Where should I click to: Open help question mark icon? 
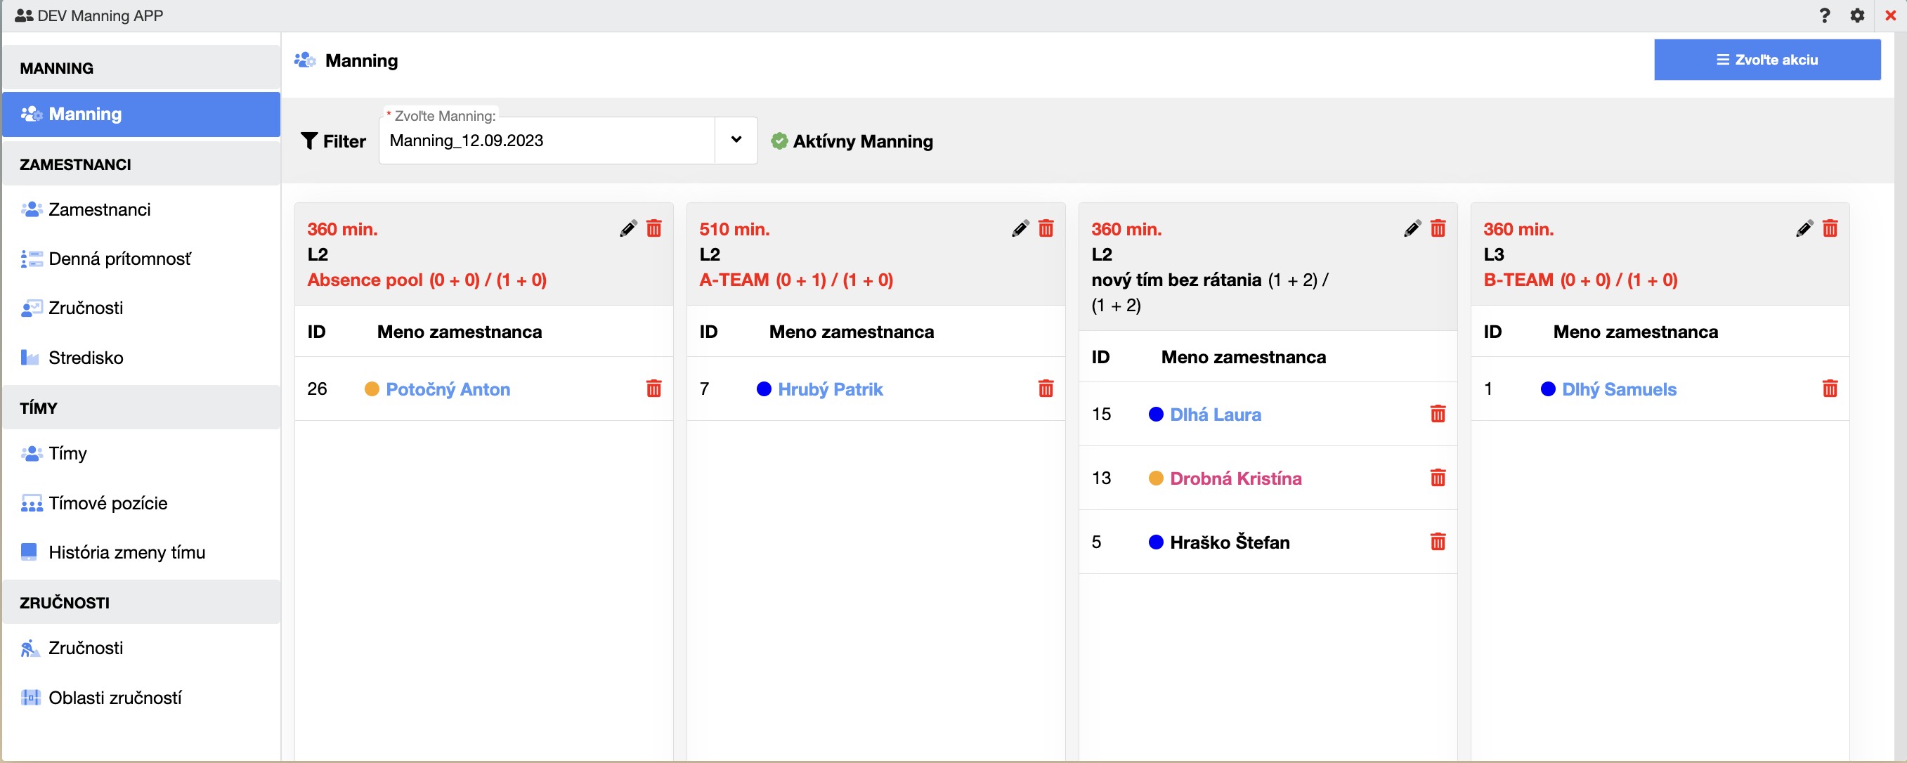[x=1824, y=15]
